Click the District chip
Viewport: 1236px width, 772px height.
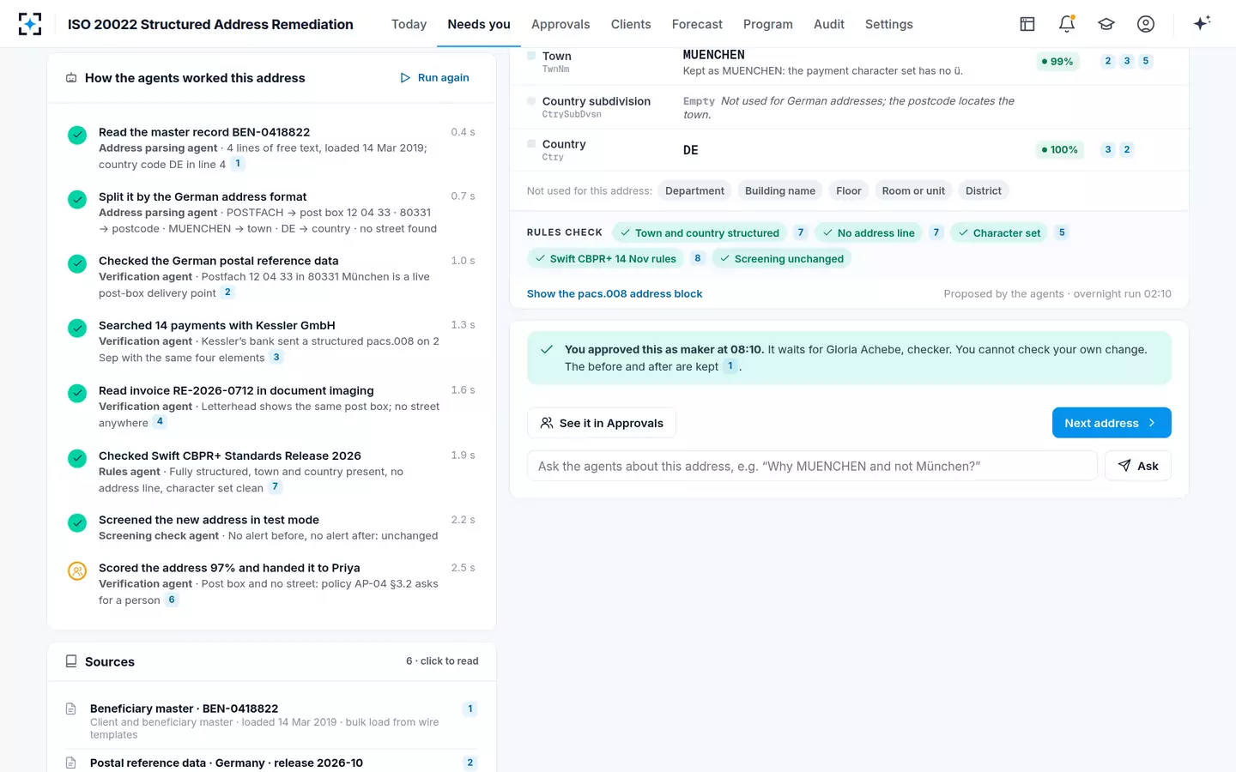(984, 190)
